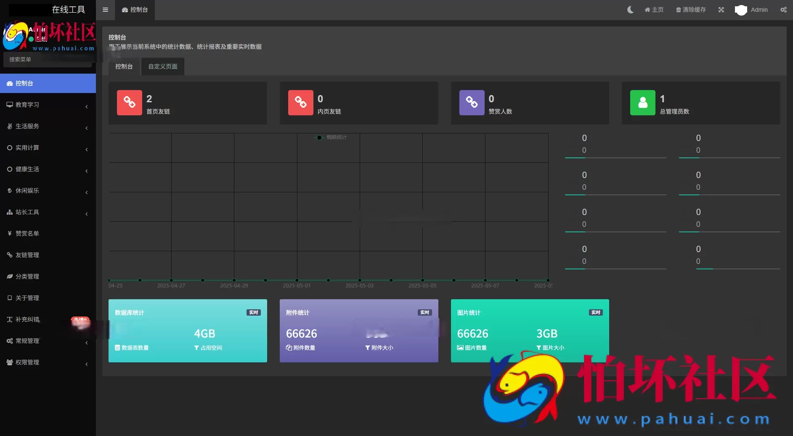793x436 pixels.
Task: Click the fullscreen toggle icon
Action: pyautogui.click(x=721, y=10)
